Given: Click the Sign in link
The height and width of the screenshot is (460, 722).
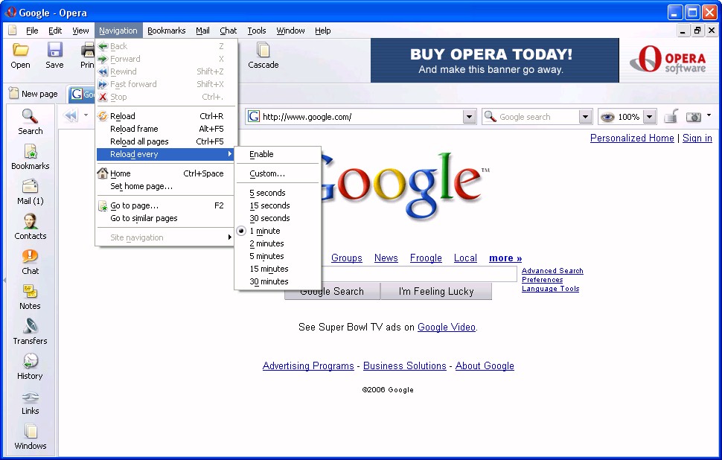Looking at the screenshot, I should (697, 138).
